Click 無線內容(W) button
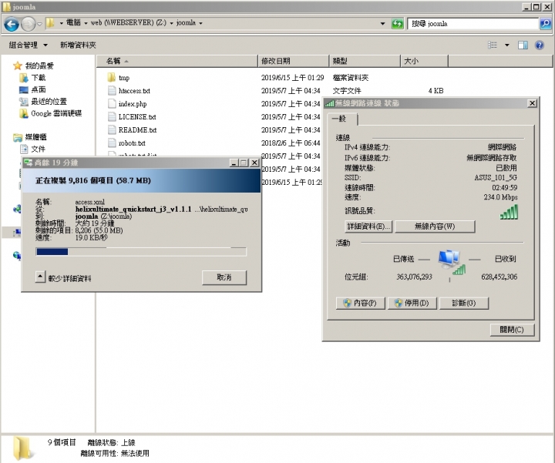The height and width of the screenshot is (463, 555). point(435,226)
